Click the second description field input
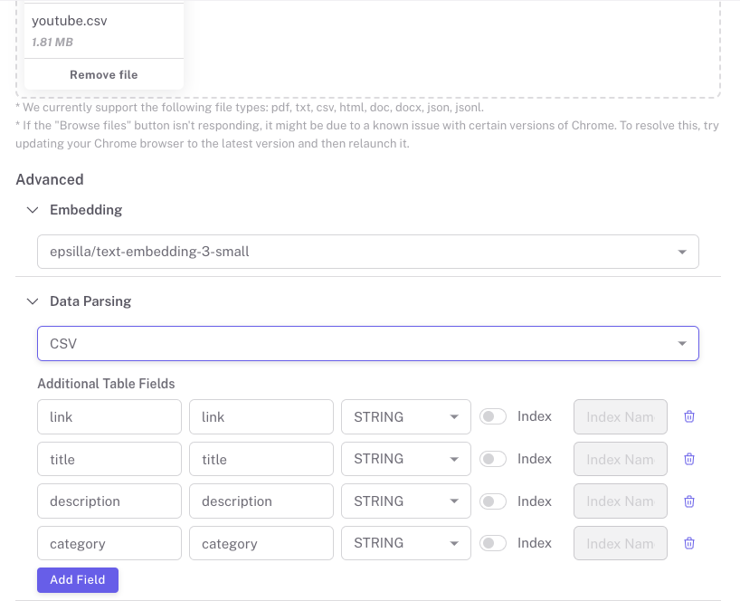 261,501
